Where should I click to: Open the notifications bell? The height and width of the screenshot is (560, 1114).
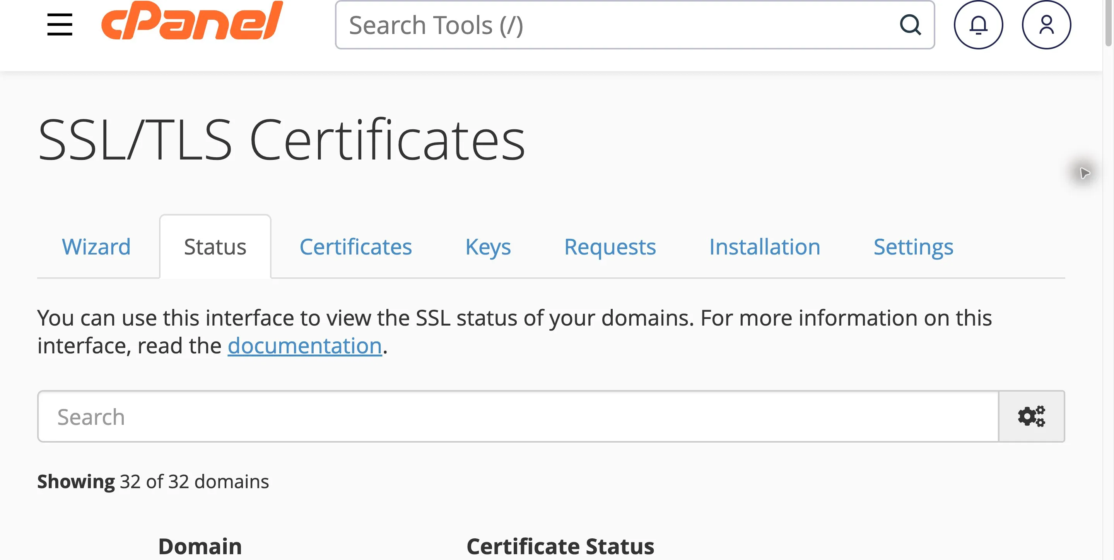[x=978, y=25]
